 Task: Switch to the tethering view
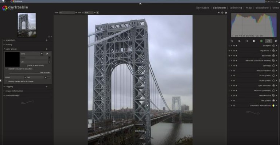click(236, 8)
